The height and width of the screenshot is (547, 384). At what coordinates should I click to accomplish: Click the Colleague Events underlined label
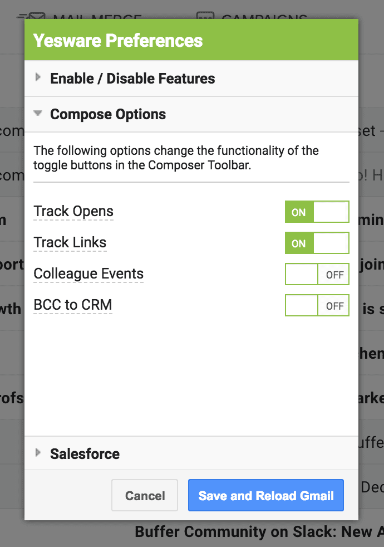(88, 274)
